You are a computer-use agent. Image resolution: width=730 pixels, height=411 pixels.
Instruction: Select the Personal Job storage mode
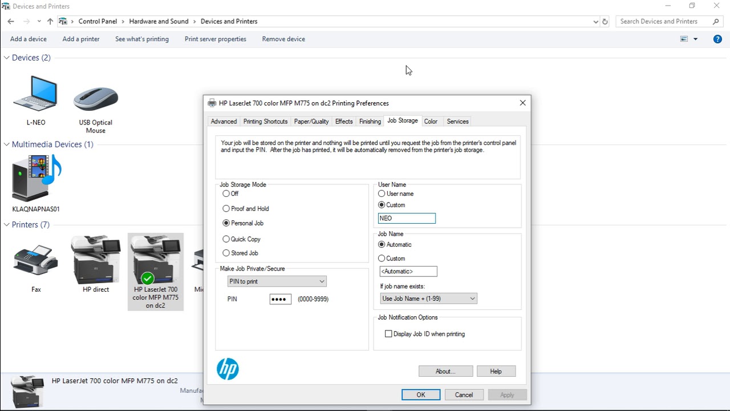226,223
